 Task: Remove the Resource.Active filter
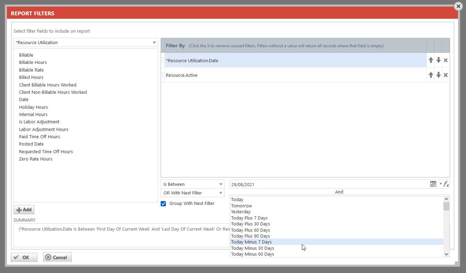click(x=446, y=75)
